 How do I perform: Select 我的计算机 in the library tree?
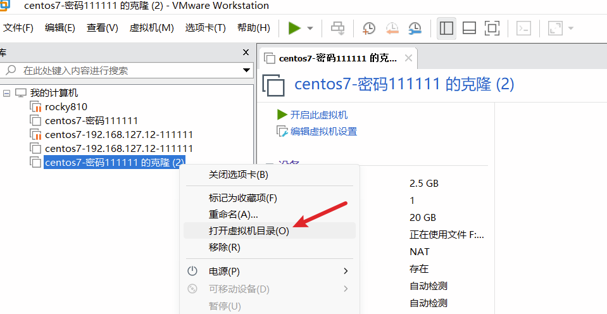[x=54, y=93]
